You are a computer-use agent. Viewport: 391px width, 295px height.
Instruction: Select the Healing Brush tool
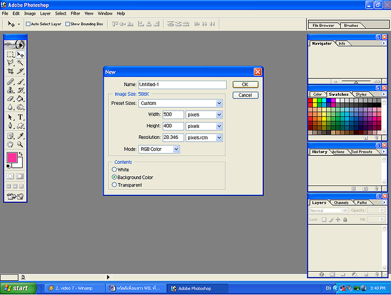[10, 82]
